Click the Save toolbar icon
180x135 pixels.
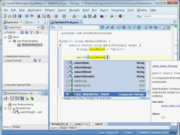click(14, 16)
